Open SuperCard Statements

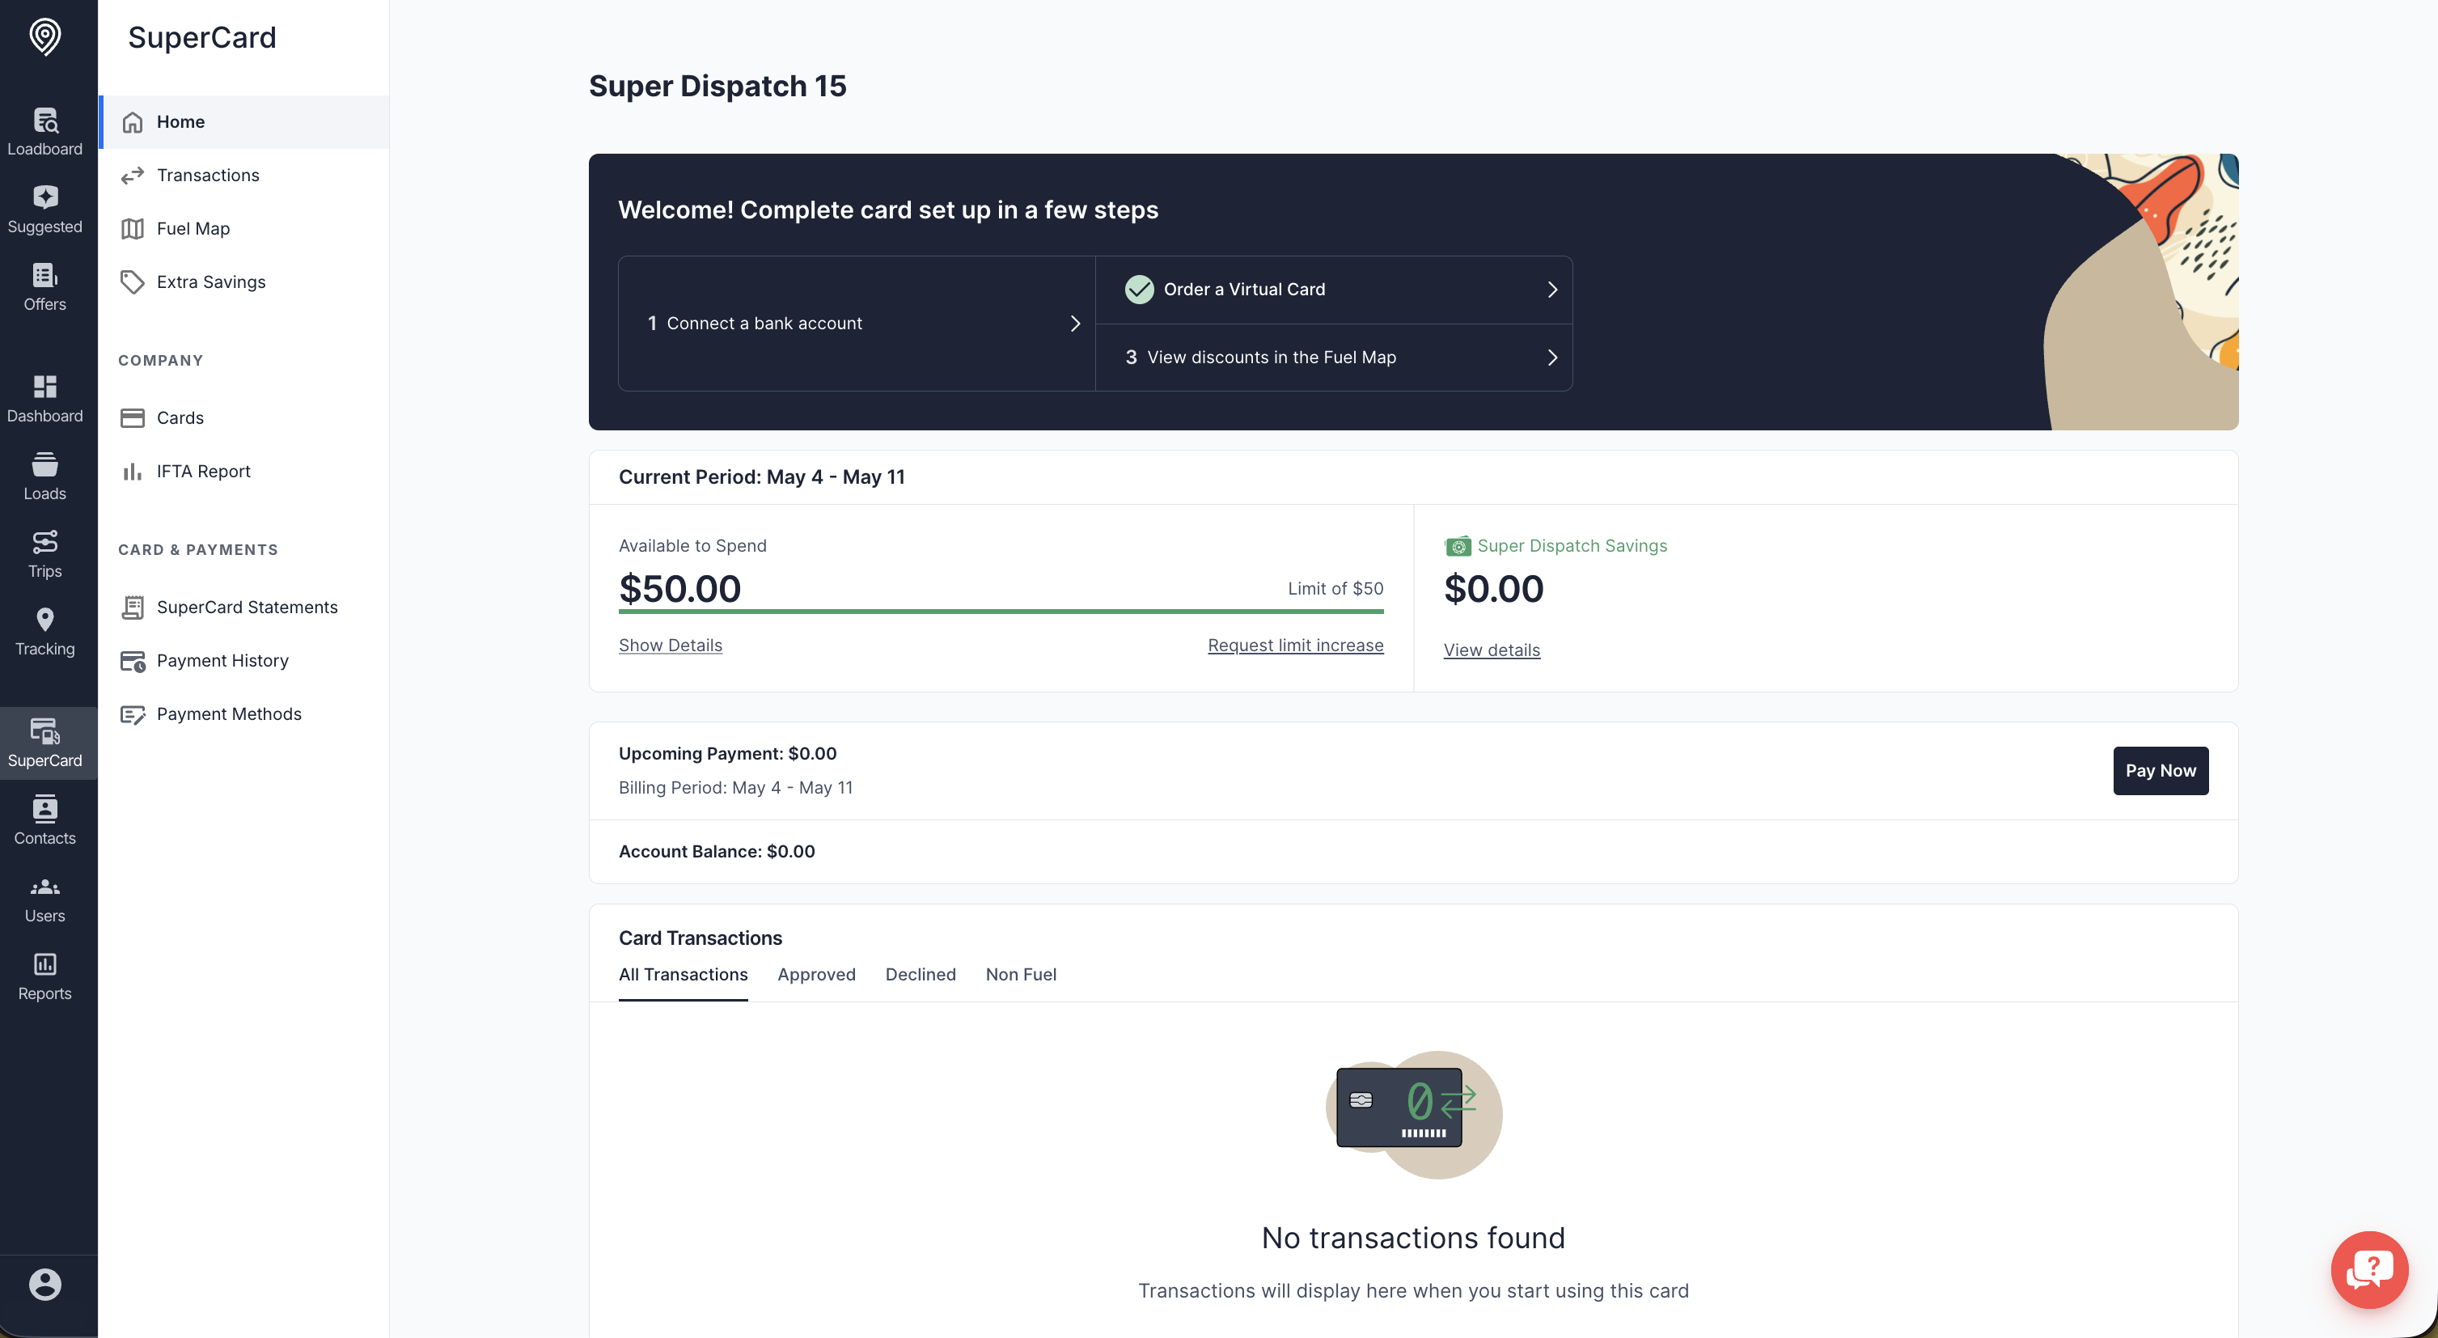[x=244, y=608]
